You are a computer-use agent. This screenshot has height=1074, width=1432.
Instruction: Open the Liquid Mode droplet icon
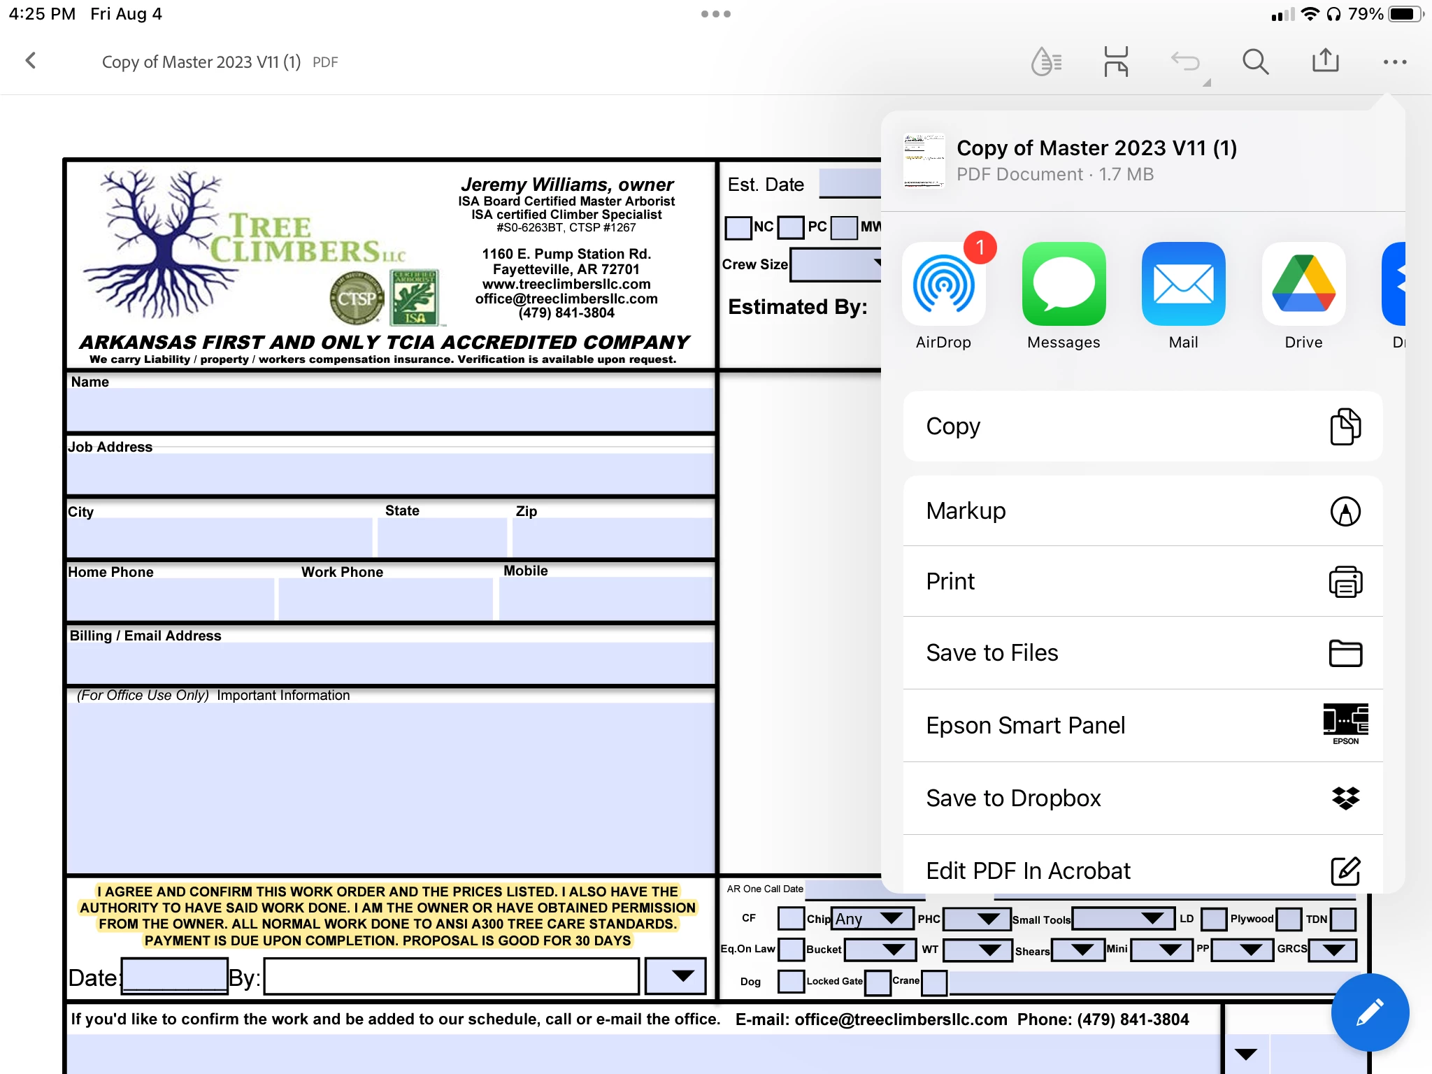(1046, 62)
